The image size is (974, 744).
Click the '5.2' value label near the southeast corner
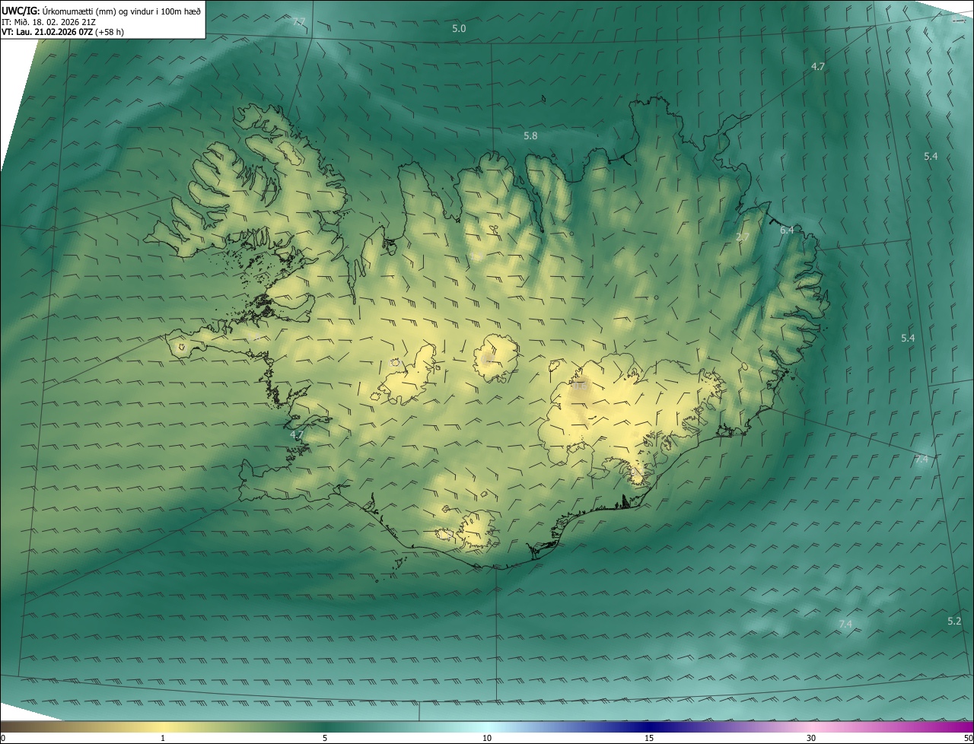[954, 621]
